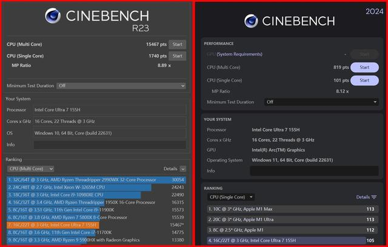Viewport: 388px width, 247px height.
Task: Start the CPU Single Core test in R23
Action: (178, 56)
